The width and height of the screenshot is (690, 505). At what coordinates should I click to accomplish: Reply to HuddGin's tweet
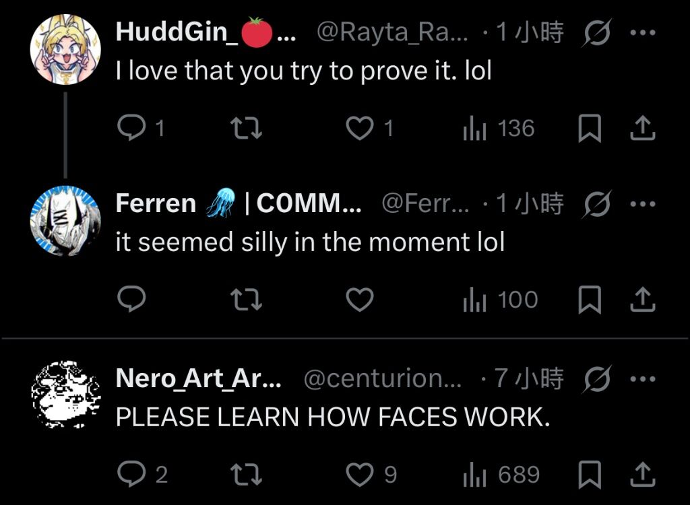[x=129, y=129]
